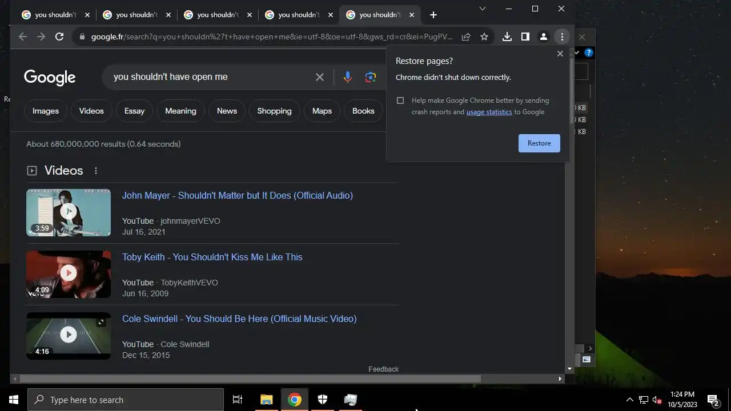The width and height of the screenshot is (731, 411).
Task: Open the usage statistics link
Action: pos(489,112)
